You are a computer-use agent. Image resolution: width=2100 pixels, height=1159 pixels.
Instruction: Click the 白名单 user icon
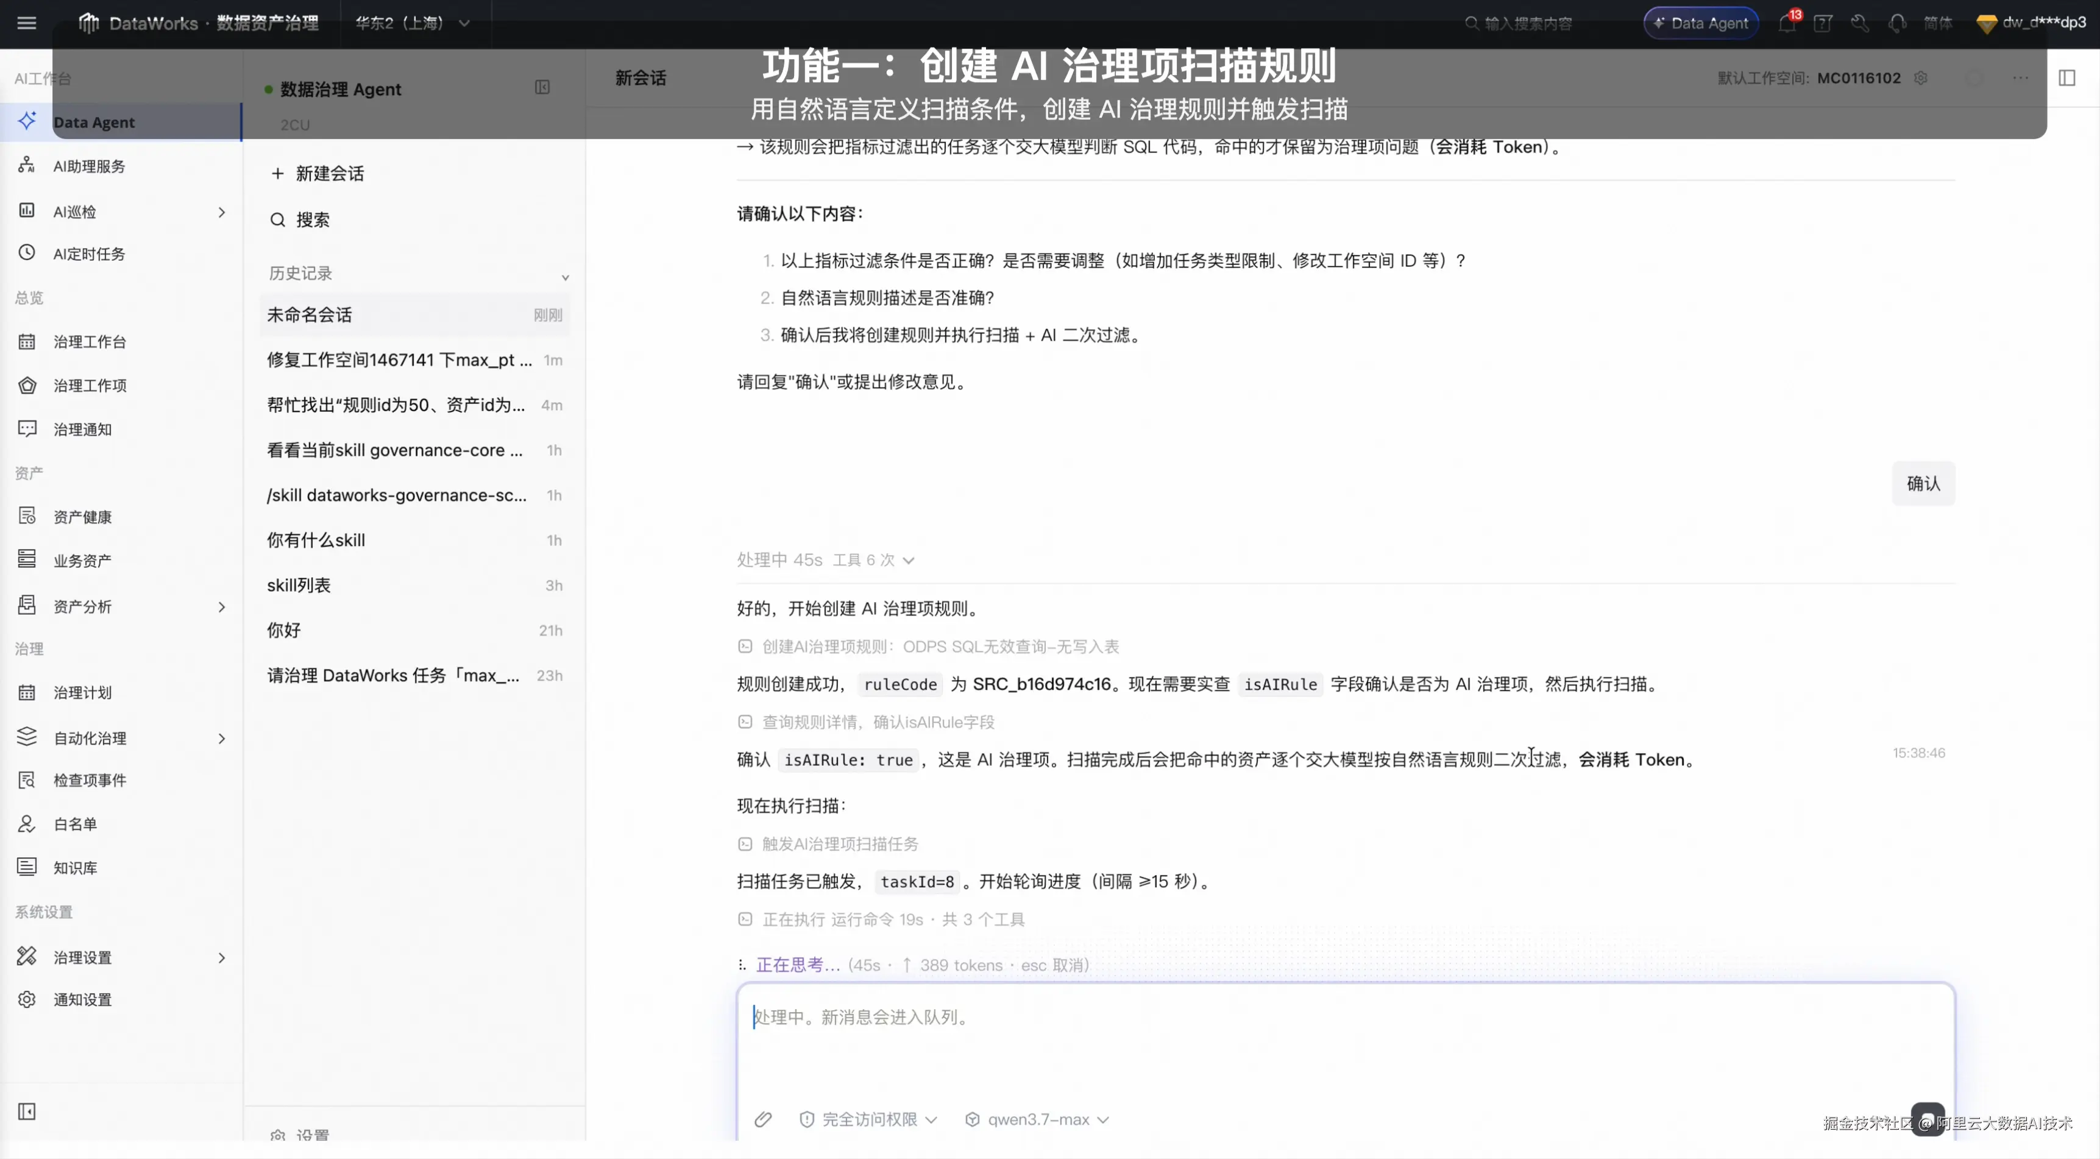tap(27, 824)
